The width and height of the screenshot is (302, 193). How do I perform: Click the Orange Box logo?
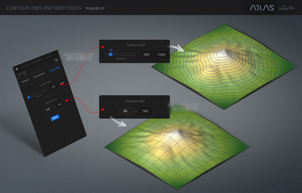[x=286, y=8]
